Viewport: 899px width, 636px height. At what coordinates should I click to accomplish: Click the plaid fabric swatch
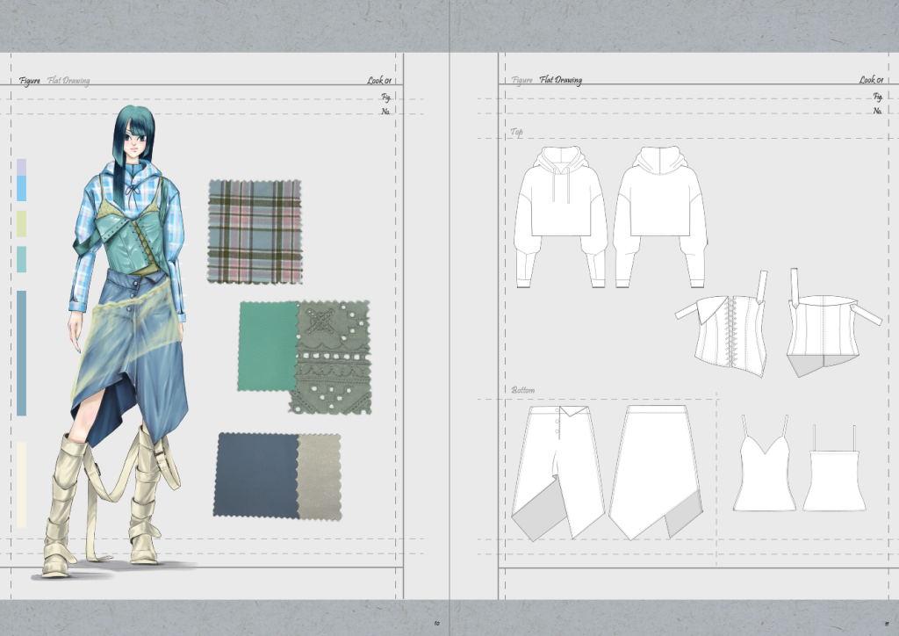coord(255,232)
